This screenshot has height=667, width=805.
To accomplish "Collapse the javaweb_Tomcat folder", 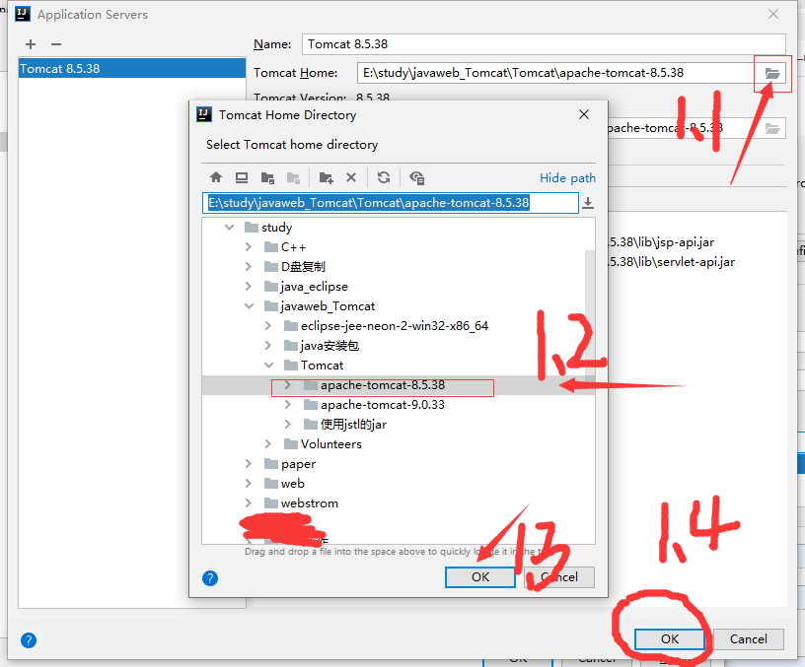I will 249,306.
